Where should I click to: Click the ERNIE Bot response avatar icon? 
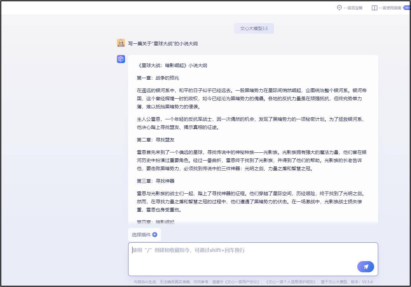click(x=121, y=59)
